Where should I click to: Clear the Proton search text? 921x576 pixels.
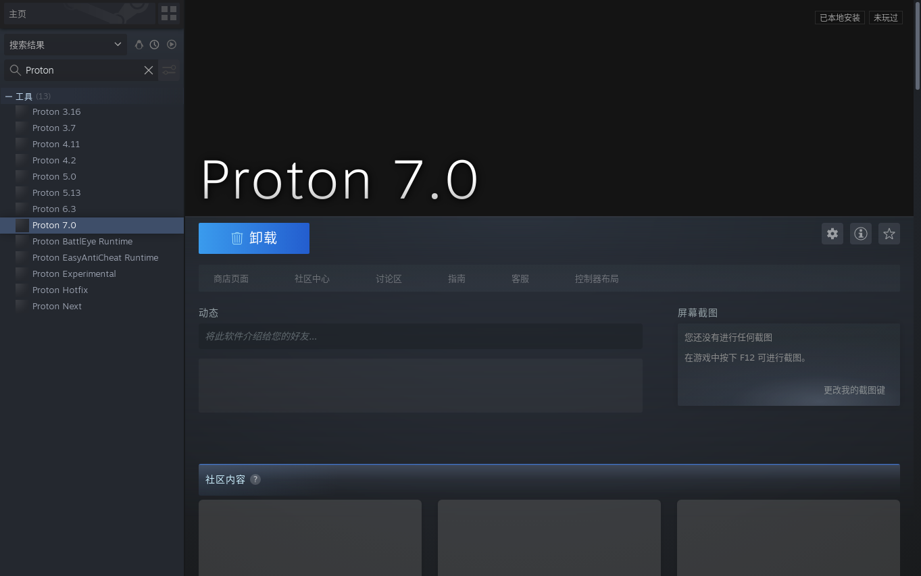[149, 70]
